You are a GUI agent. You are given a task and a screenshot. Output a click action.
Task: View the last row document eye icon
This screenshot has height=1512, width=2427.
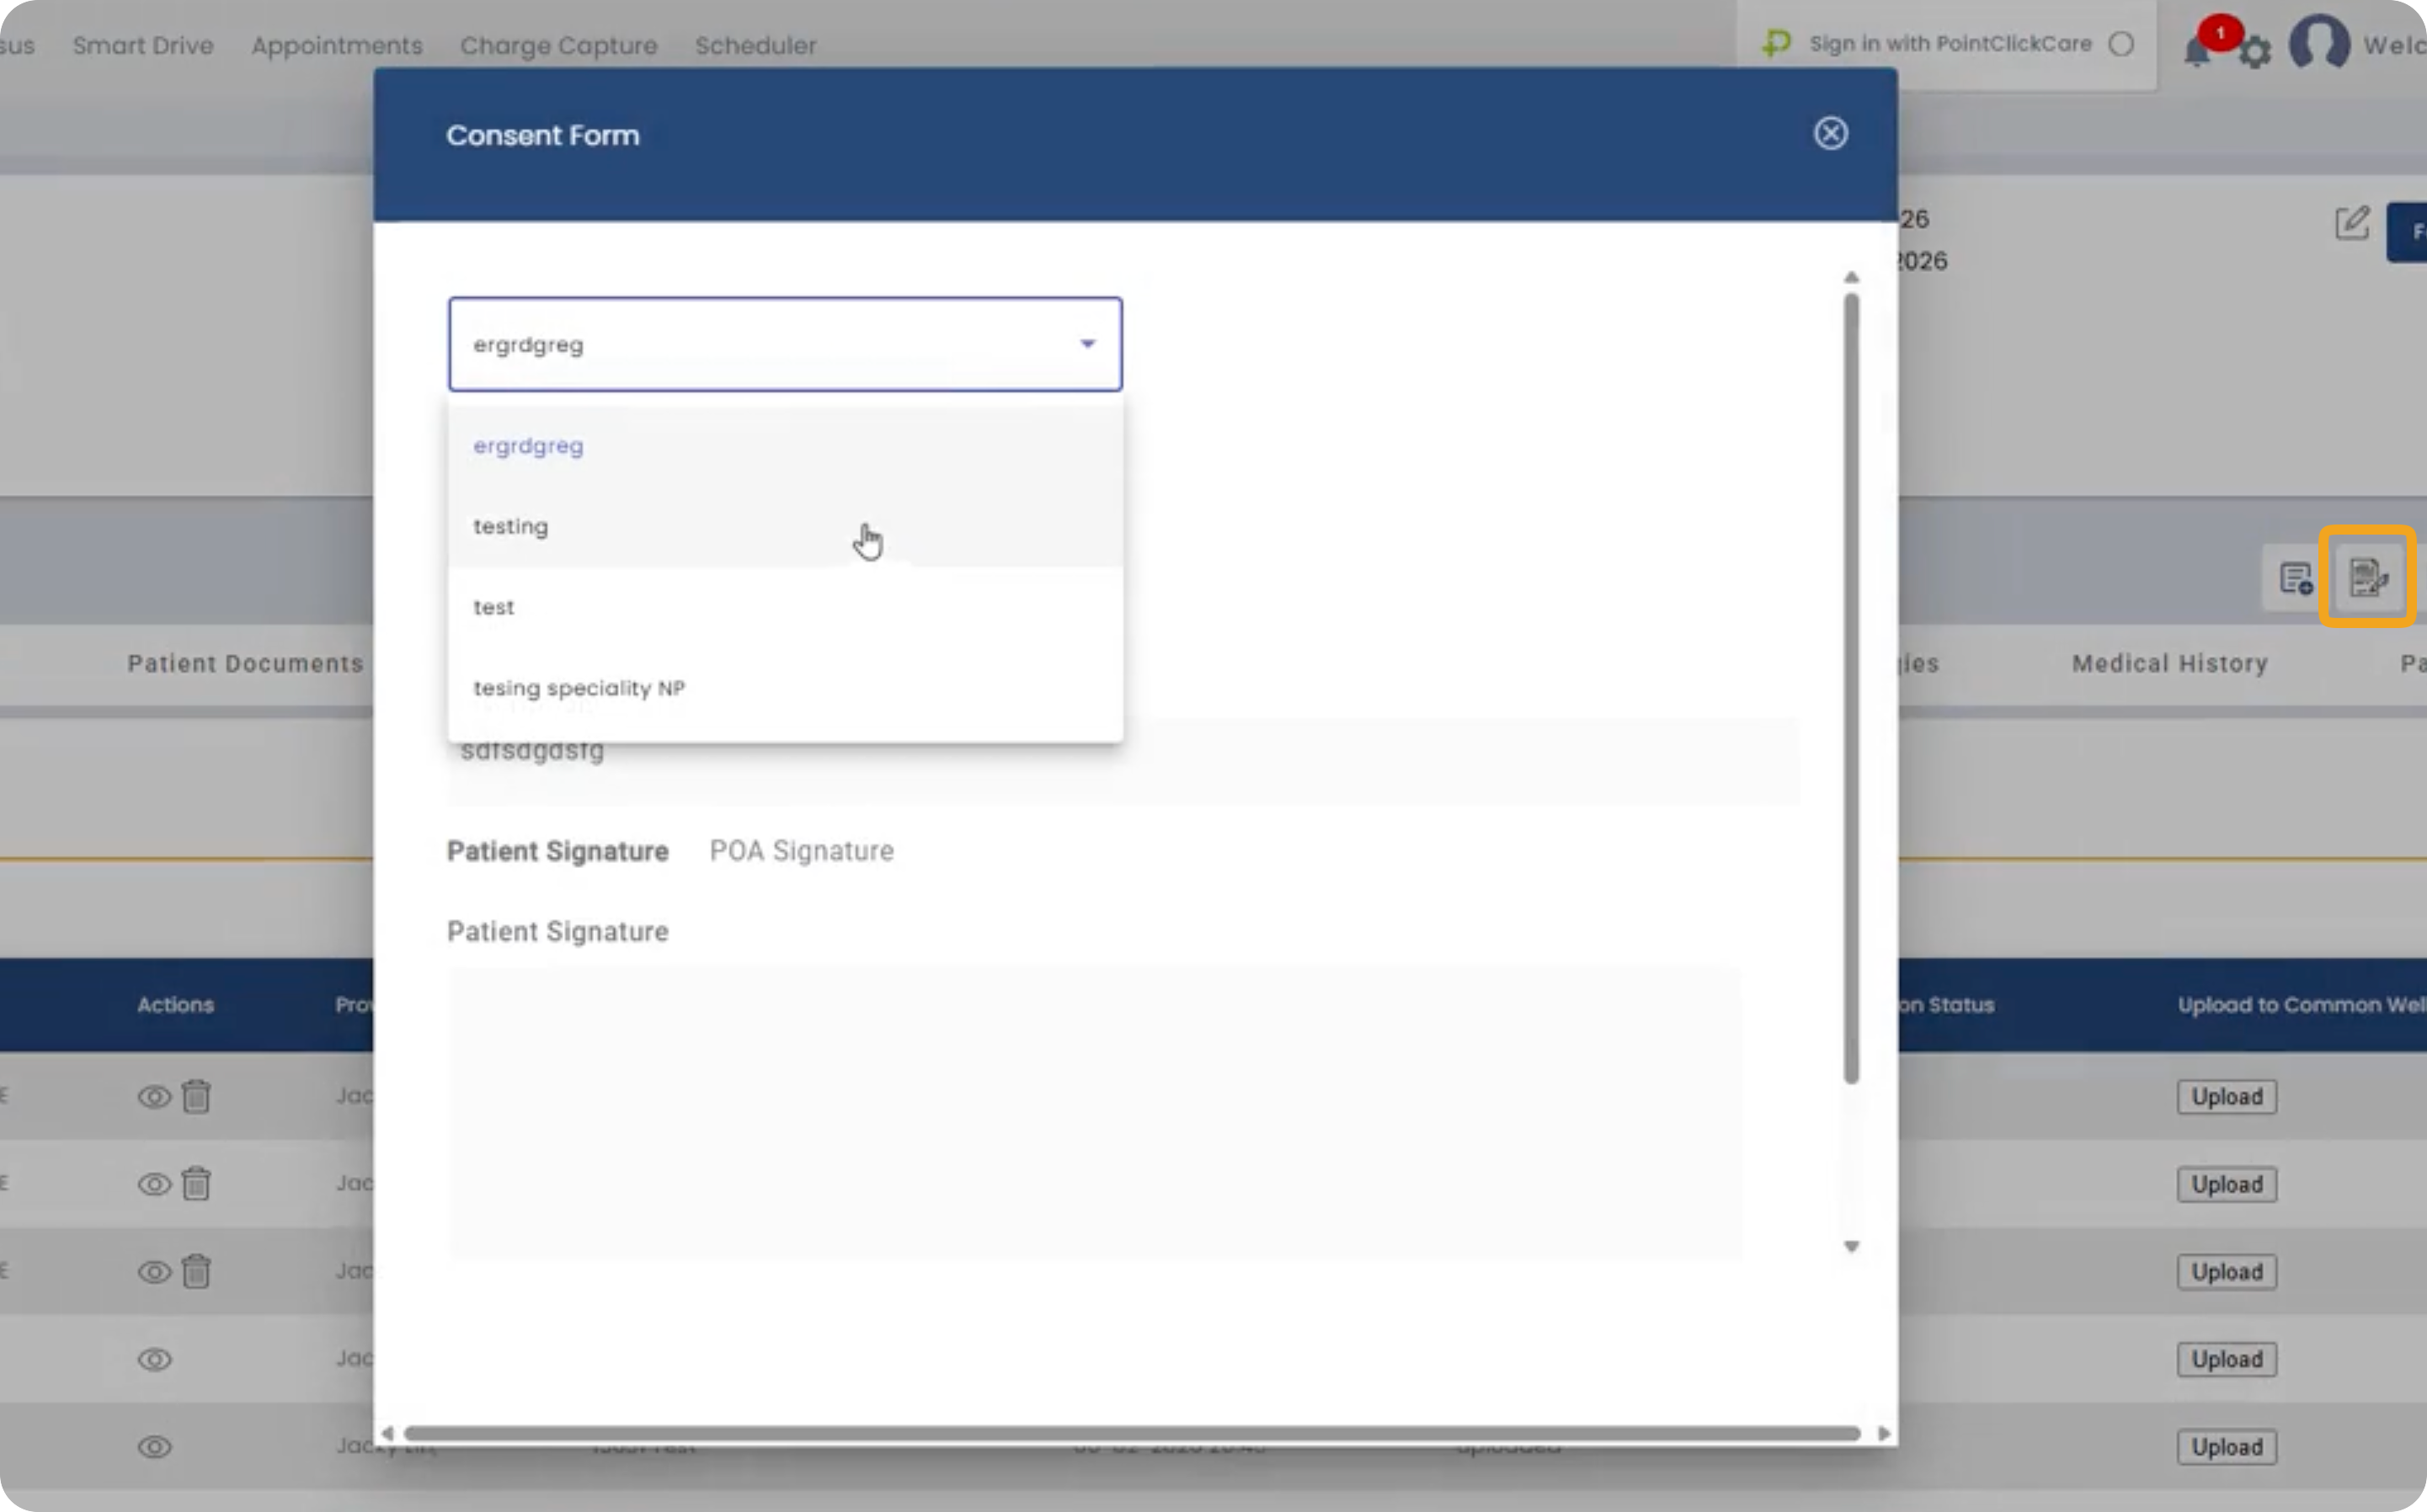154,1447
